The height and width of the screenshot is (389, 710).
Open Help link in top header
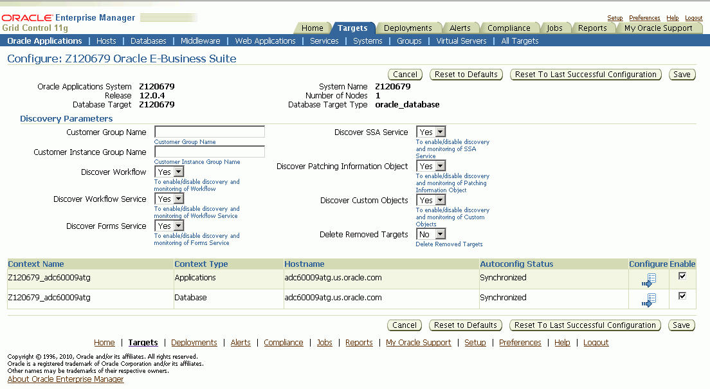tap(673, 18)
